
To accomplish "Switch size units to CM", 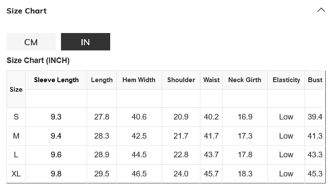I will (x=31, y=42).
